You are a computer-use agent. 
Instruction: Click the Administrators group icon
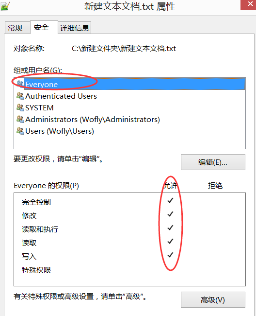tap(20, 119)
